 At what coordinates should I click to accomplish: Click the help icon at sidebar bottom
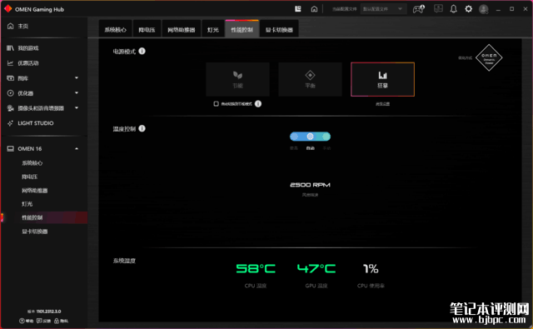[x=22, y=321]
